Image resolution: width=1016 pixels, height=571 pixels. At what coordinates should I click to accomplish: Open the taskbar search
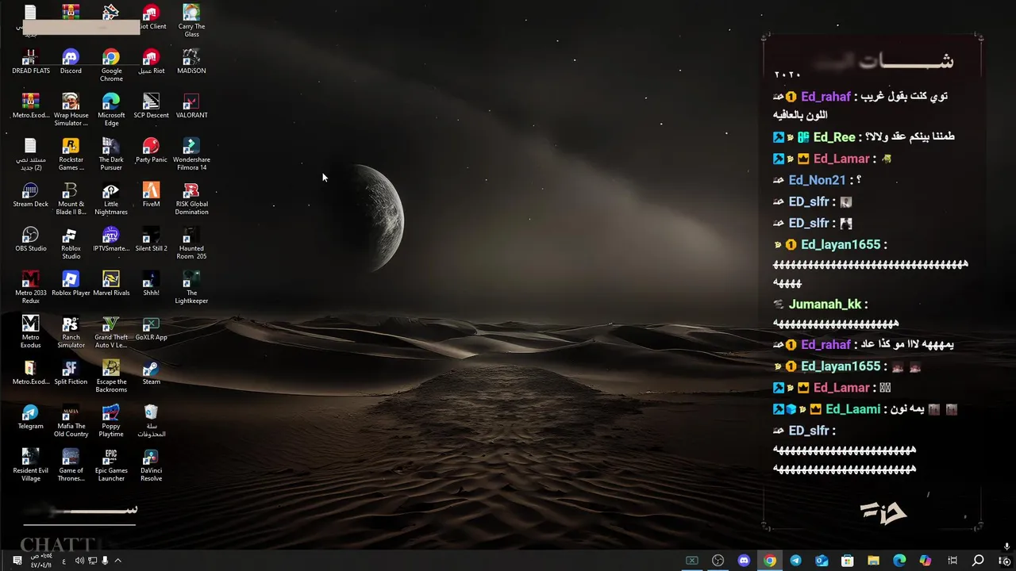(978, 561)
